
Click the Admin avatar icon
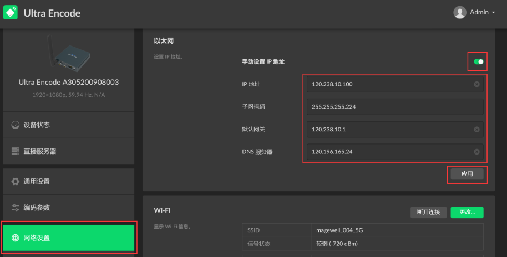coord(460,12)
